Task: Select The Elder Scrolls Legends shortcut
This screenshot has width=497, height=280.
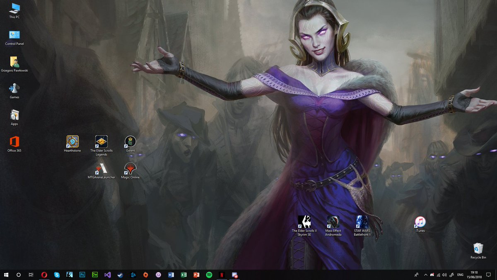Action: [101, 146]
